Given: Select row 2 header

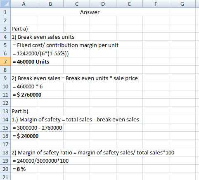Looking at the screenshot, I should (x=5, y=20).
